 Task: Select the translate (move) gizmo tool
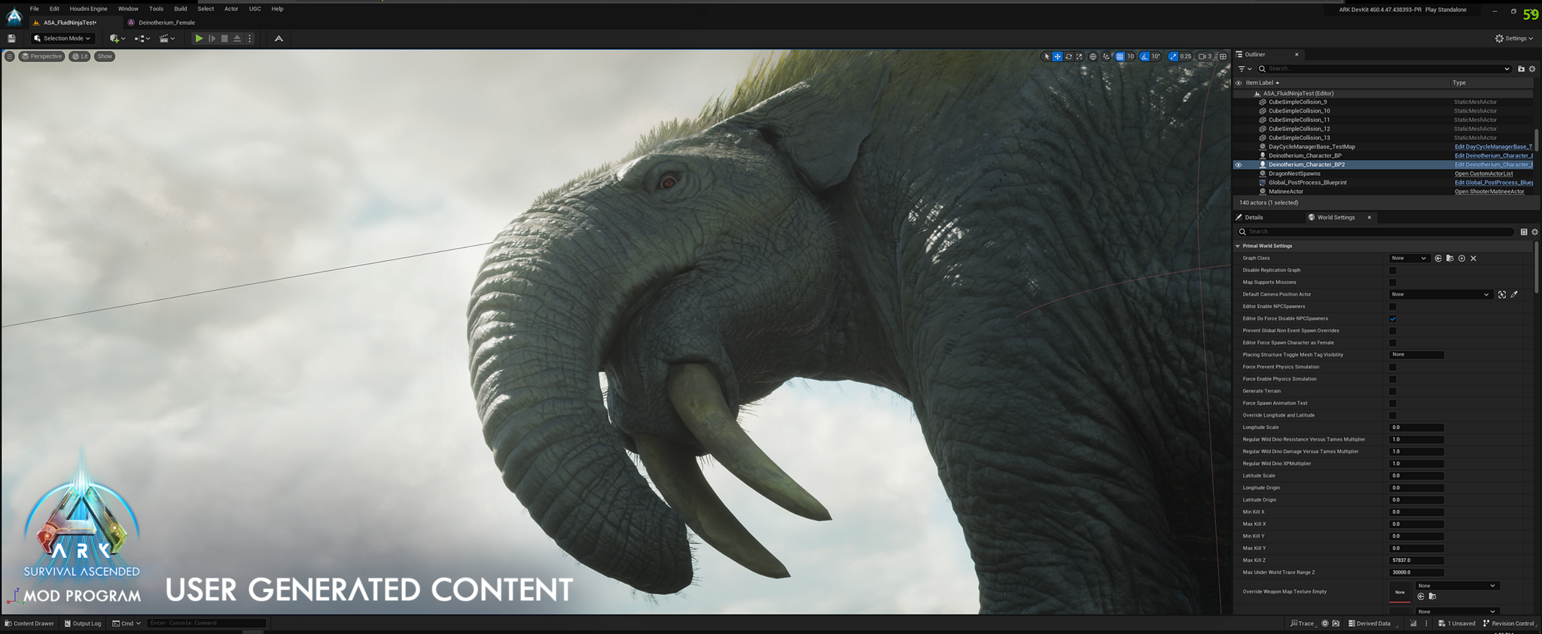tap(1057, 56)
